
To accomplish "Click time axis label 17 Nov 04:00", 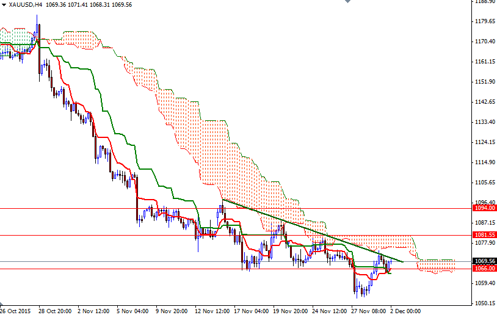I will click(x=252, y=311).
